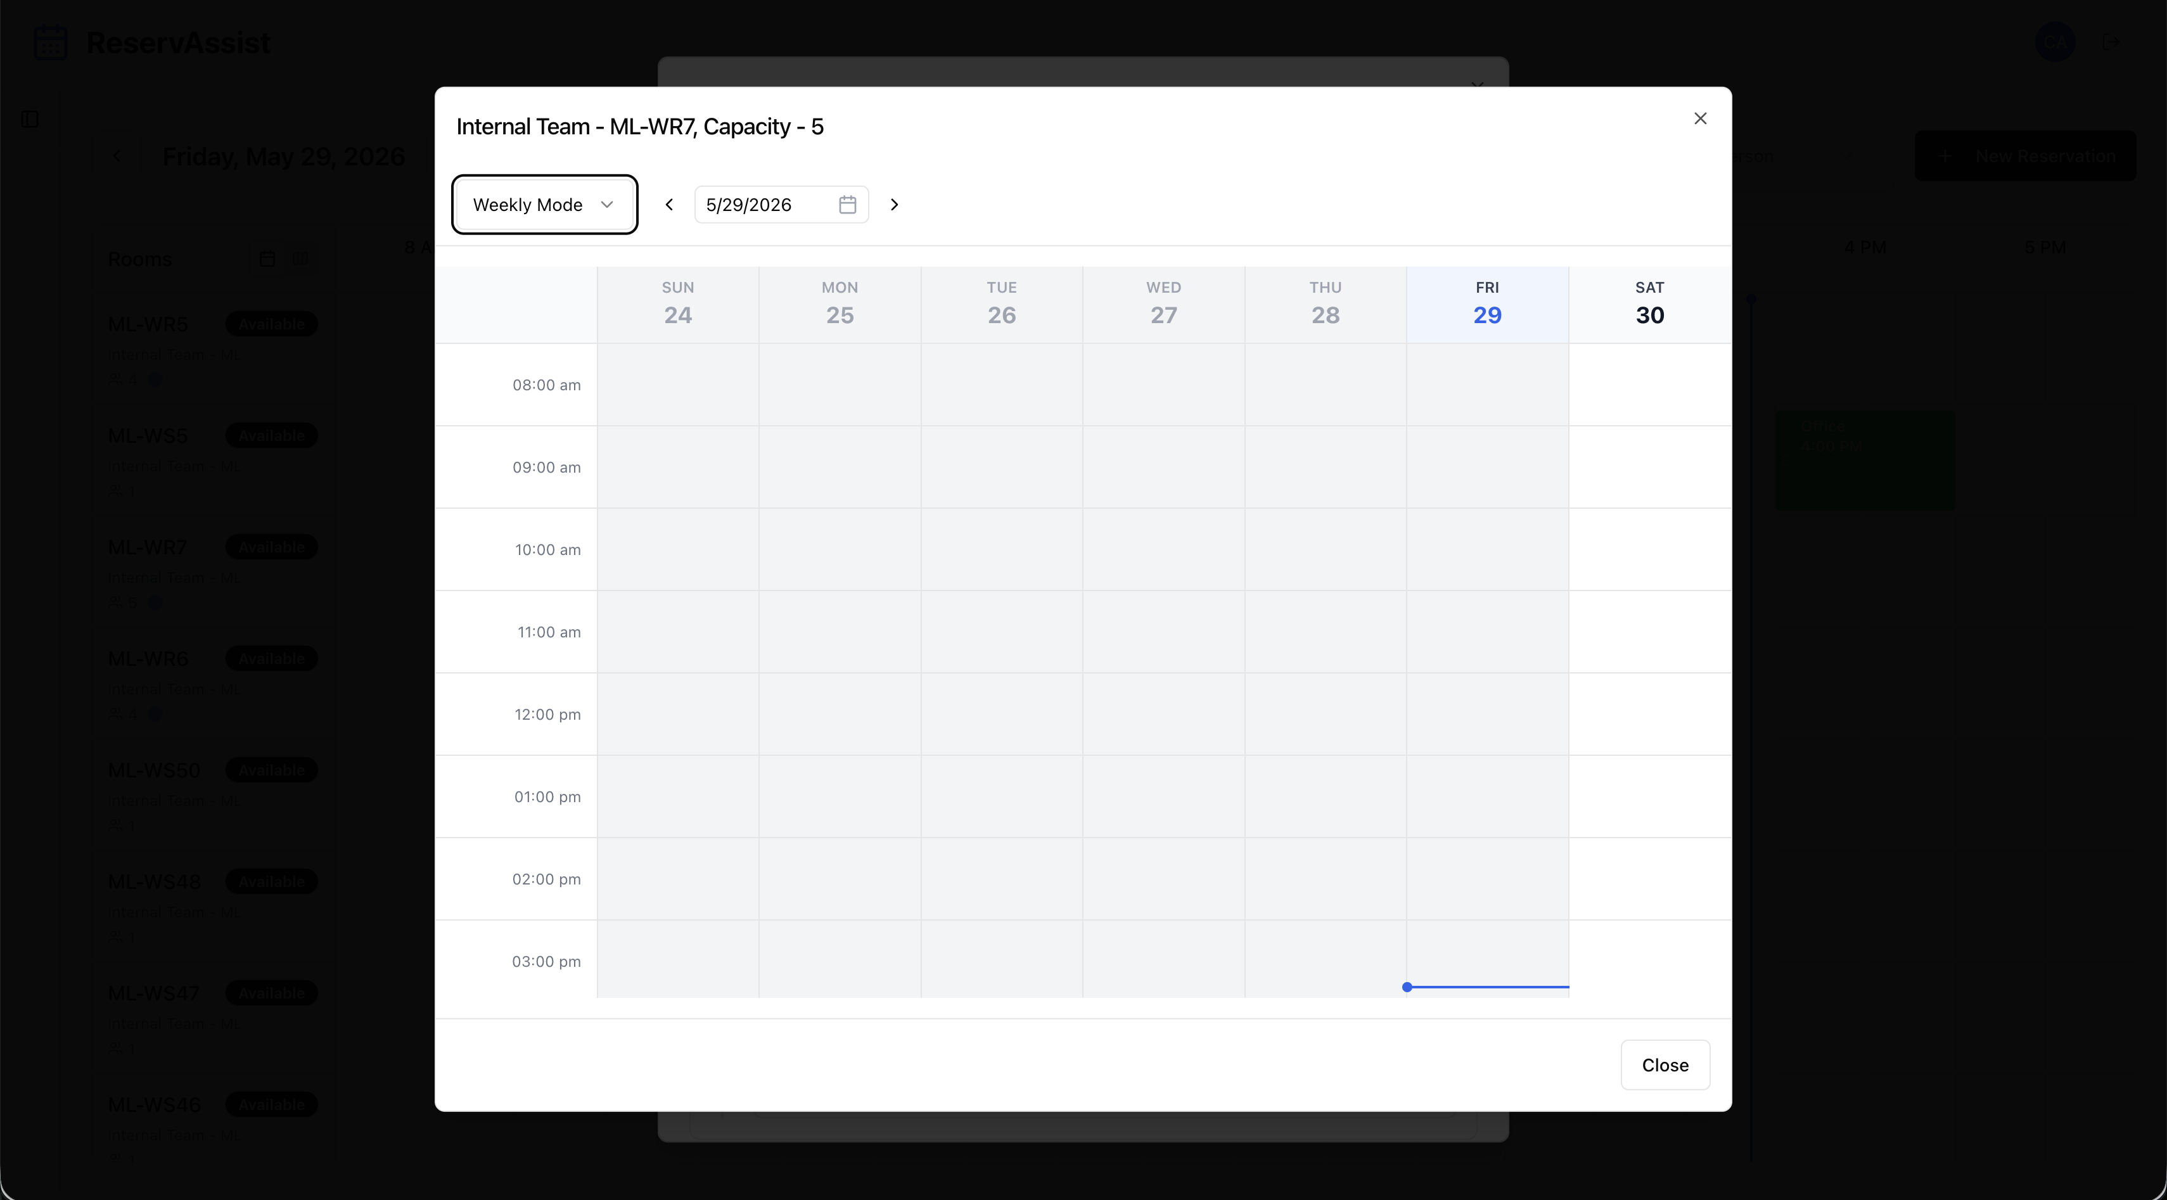Go to previous week with left chevron
Viewport: 2167px width, 1200px height.
tap(670, 205)
